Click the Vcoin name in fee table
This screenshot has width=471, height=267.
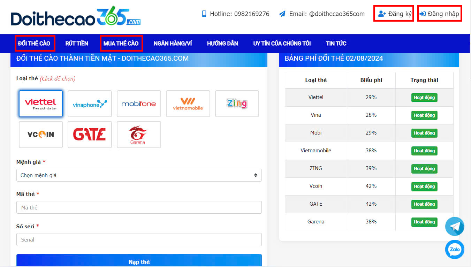point(316,186)
